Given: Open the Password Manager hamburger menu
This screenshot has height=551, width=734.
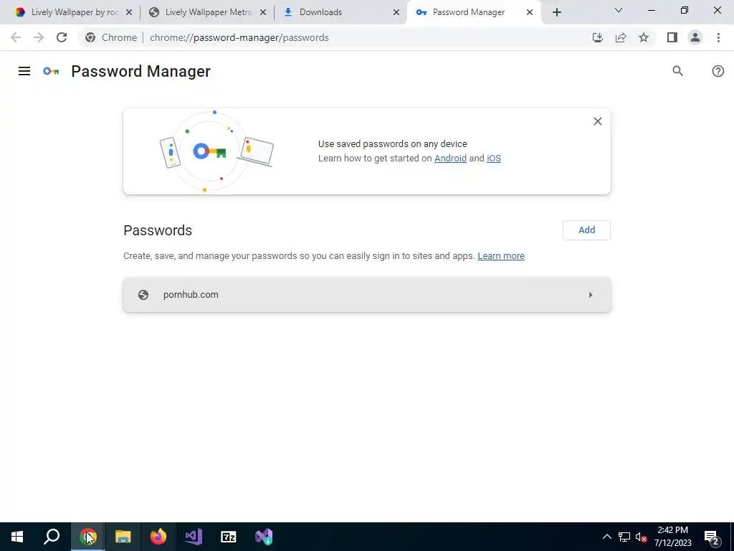Looking at the screenshot, I should (x=24, y=71).
